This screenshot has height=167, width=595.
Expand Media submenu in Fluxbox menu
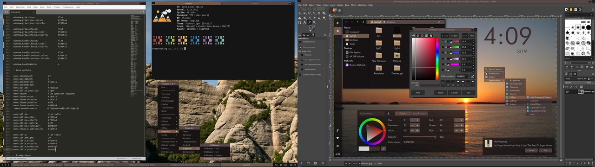(168, 135)
